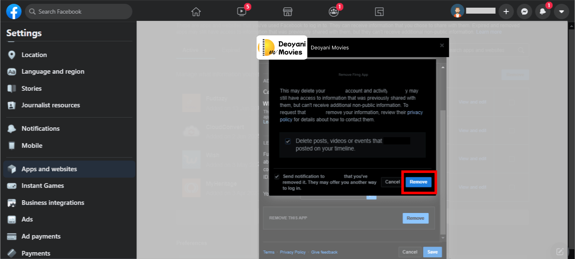Click the dialog scrollbar down arrow
The width and height of the screenshot is (575, 259).
(x=442, y=238)
